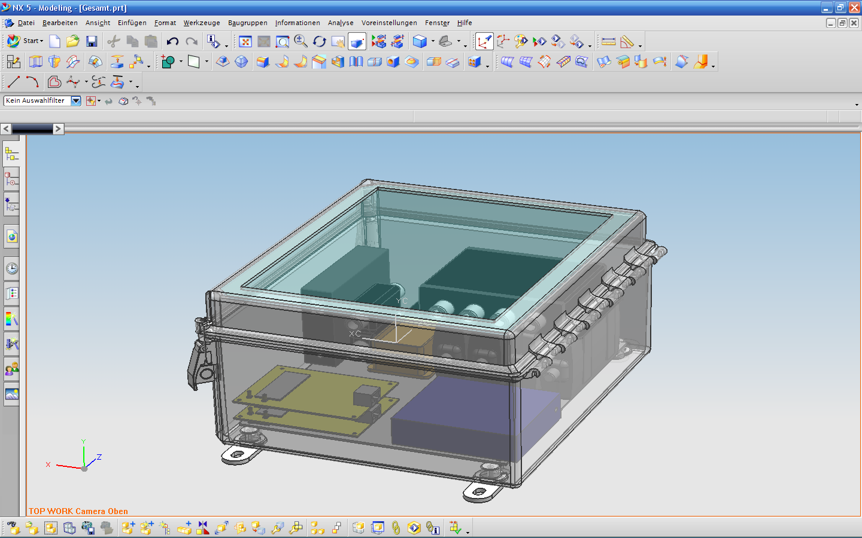Activate the Rotate view tool
The image size is (862, 538).
click(320, 41)
